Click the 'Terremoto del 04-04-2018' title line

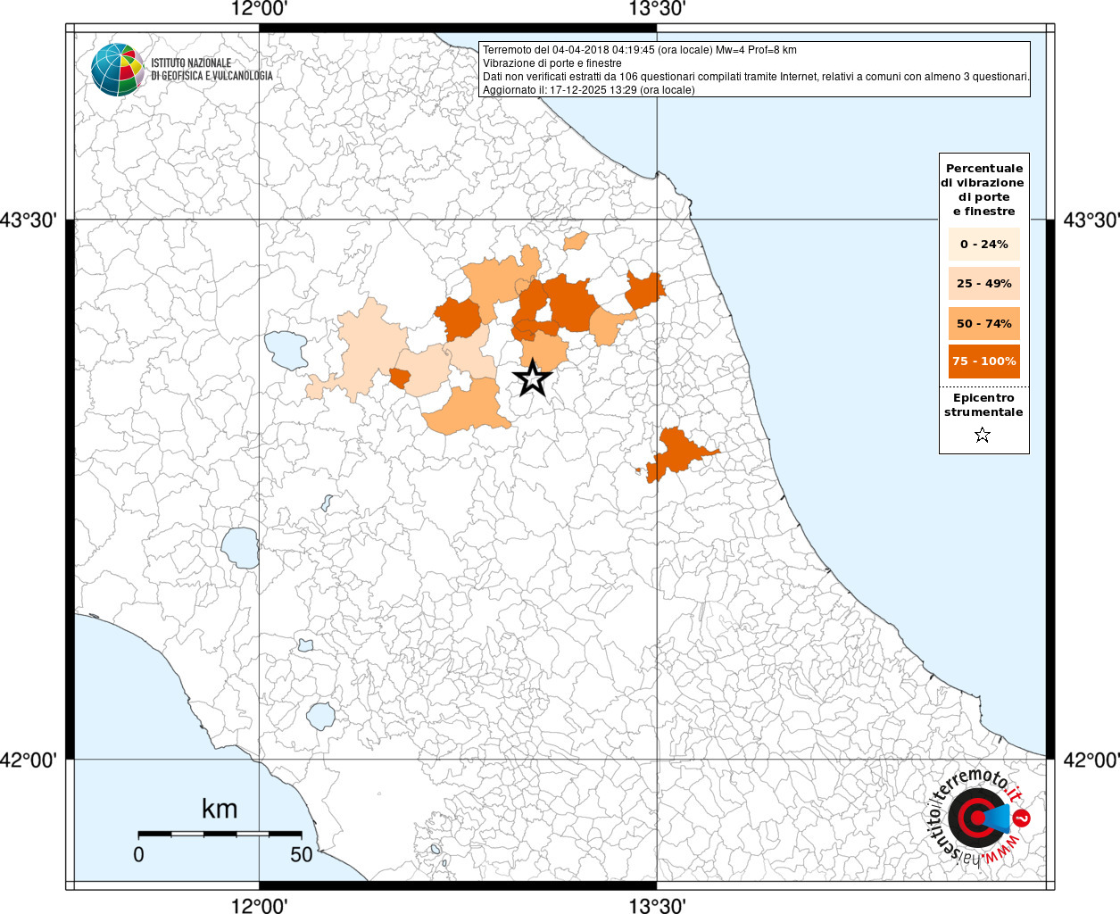point(640,50)
